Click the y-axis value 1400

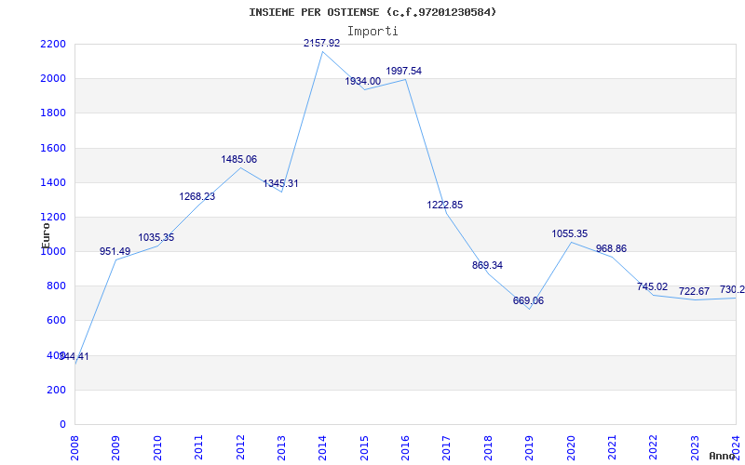(53, 182)
